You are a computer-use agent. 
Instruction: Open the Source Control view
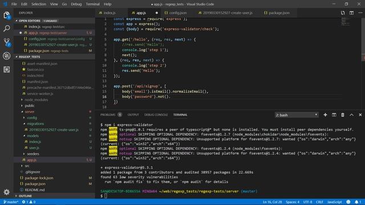pos(6,42)
